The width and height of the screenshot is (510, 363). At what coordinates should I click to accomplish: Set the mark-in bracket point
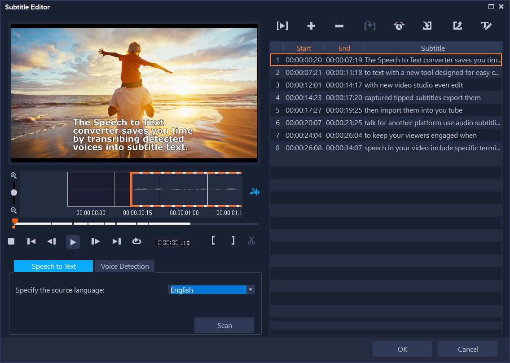pyautogui.click(x=213, y=241)
